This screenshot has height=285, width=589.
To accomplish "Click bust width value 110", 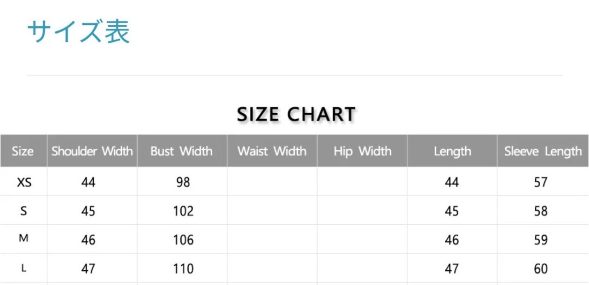I will click(183, 269).
